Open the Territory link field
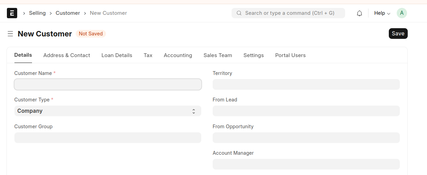This screenshot has width=427, height=175. tap(306, 85)
